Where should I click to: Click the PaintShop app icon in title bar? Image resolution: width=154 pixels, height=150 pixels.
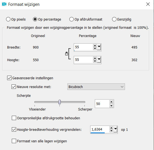pyautogui.click(x=4, y=4)
